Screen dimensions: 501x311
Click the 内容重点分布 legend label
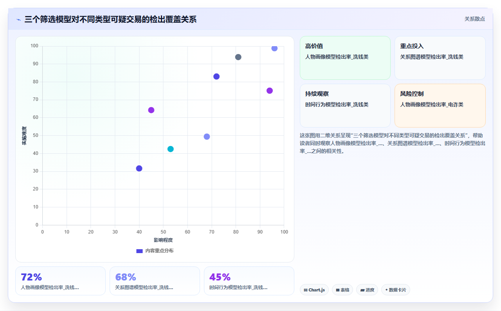(x=159, y=251)
